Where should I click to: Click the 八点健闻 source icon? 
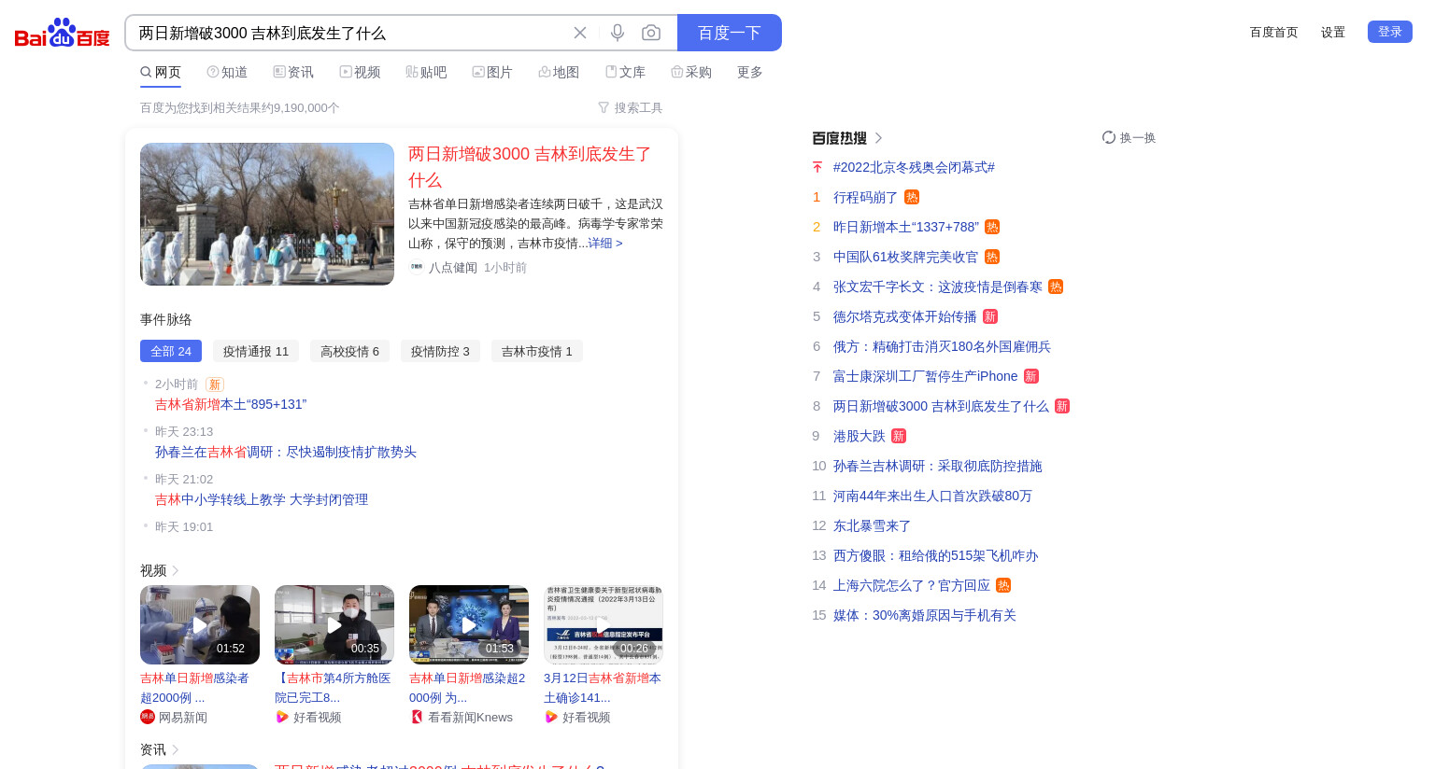coord(417,267)
